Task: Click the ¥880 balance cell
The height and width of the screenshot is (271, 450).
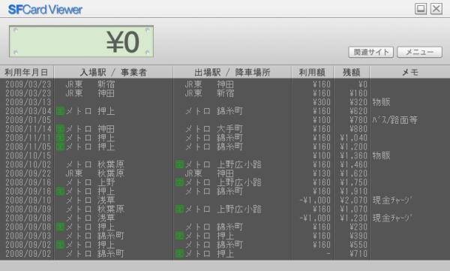Action: click(358, 129)
